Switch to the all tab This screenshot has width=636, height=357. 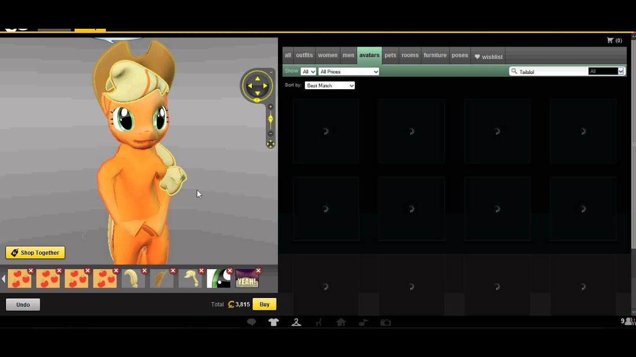tap(288, 56)
